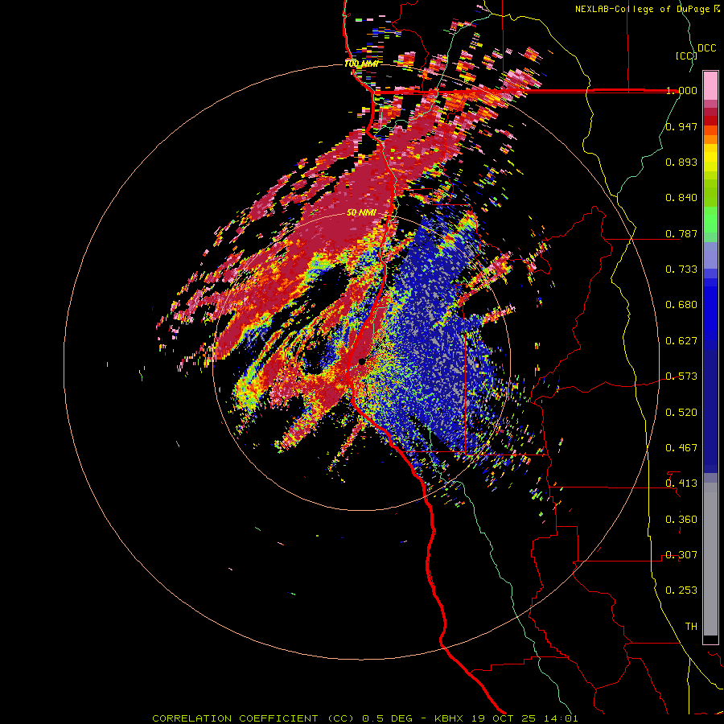
Task: Select the 0.840 scale value
Action: [x=681, y=198]
